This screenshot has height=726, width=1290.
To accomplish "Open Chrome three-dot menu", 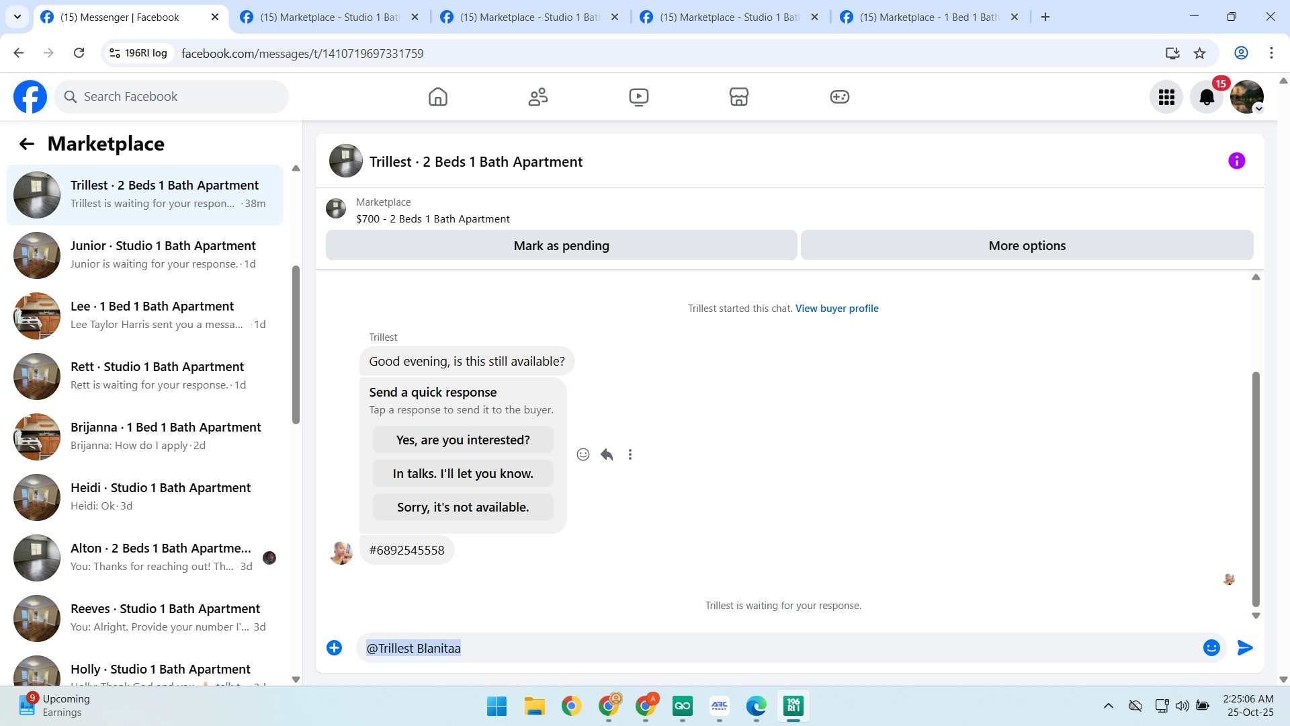I will click(1271, 53).
